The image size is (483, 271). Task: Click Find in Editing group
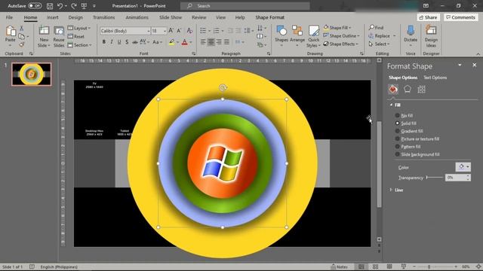tap(376, 28)
